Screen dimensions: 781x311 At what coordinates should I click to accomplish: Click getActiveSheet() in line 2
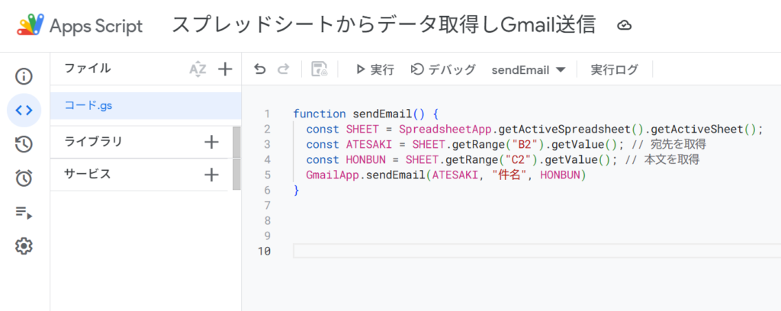click(704, 130)
